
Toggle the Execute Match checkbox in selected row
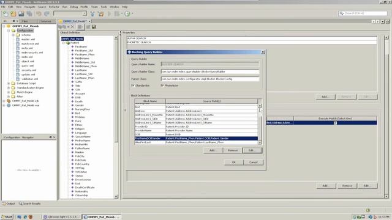[335, 123]
